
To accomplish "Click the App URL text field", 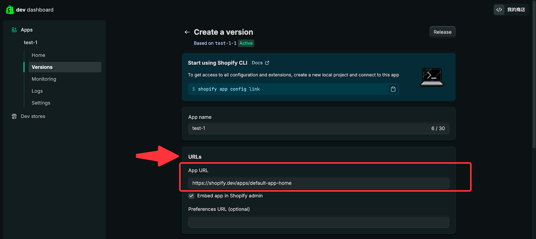I will tap(318, 183).
